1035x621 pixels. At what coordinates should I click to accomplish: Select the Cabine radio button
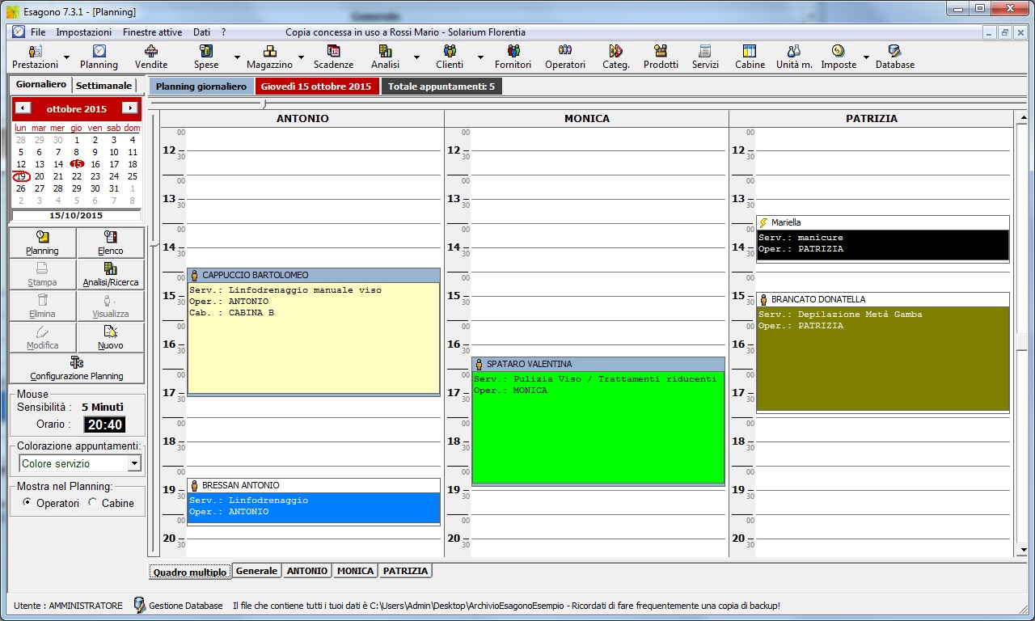click(92, 502)
